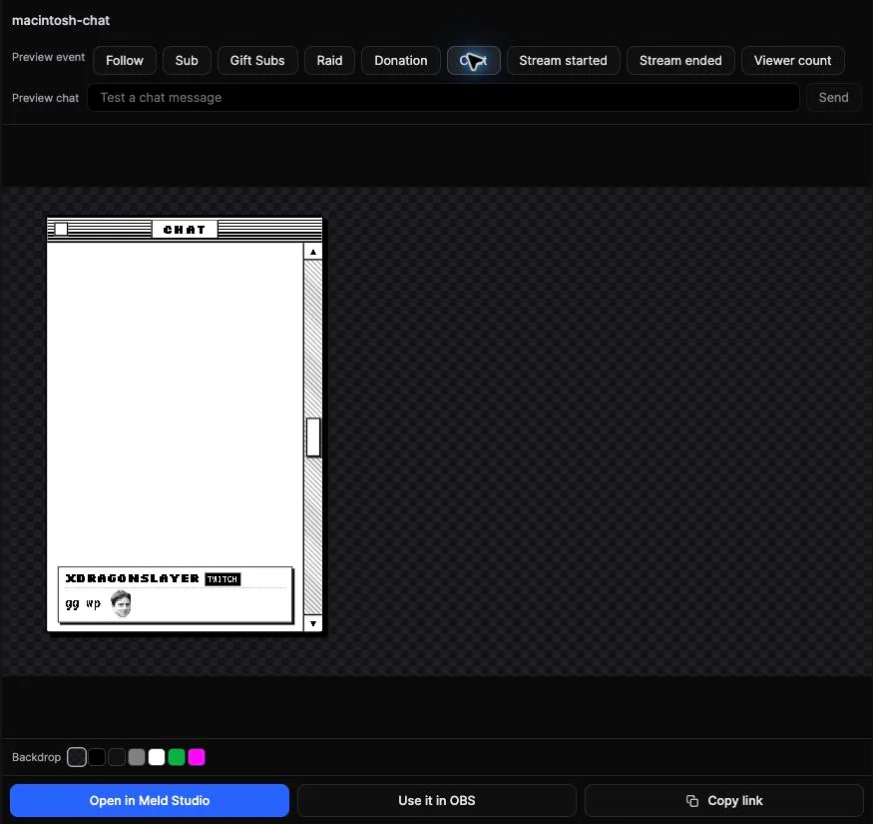873x824 pixels.
Task: Click the "Backdrop" label
Action: pos(36,757)
